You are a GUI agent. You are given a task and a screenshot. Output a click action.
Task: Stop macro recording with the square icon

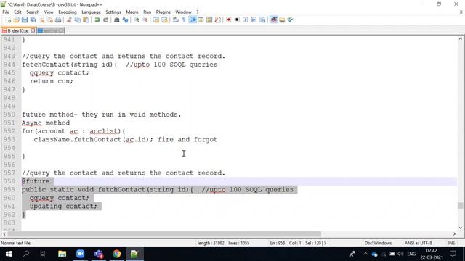coord(237,20)
